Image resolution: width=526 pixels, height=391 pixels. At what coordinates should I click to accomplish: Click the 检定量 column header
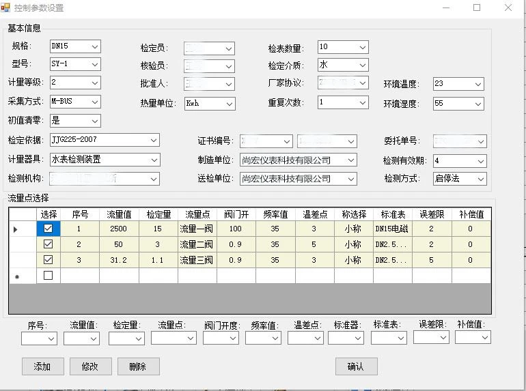tap(158, 214)
